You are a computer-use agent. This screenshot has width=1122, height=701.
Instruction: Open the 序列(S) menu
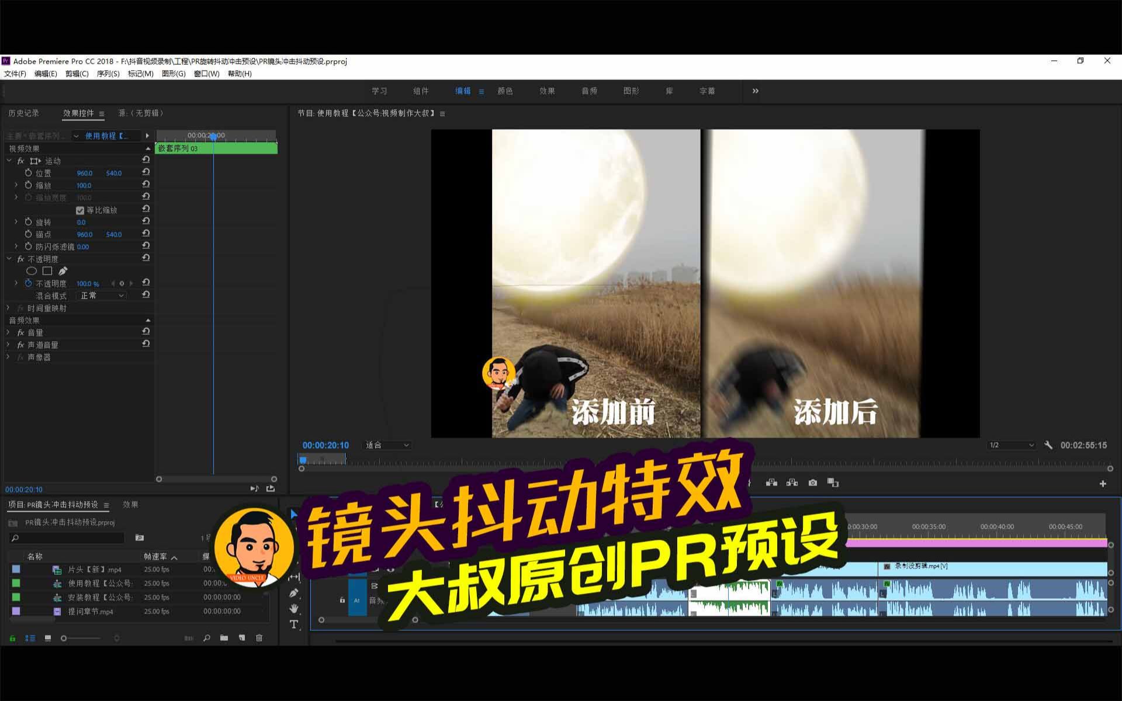pos(108,74)
